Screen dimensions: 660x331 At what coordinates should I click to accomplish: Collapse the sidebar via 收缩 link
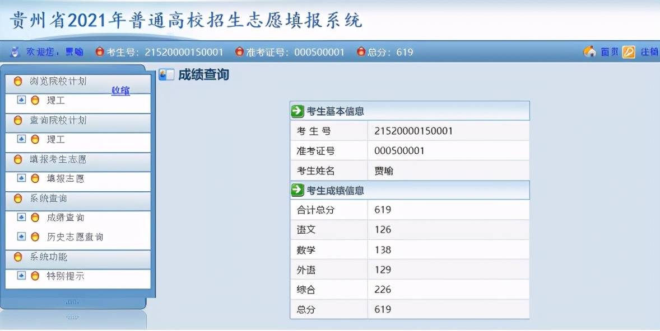point(119,90)
